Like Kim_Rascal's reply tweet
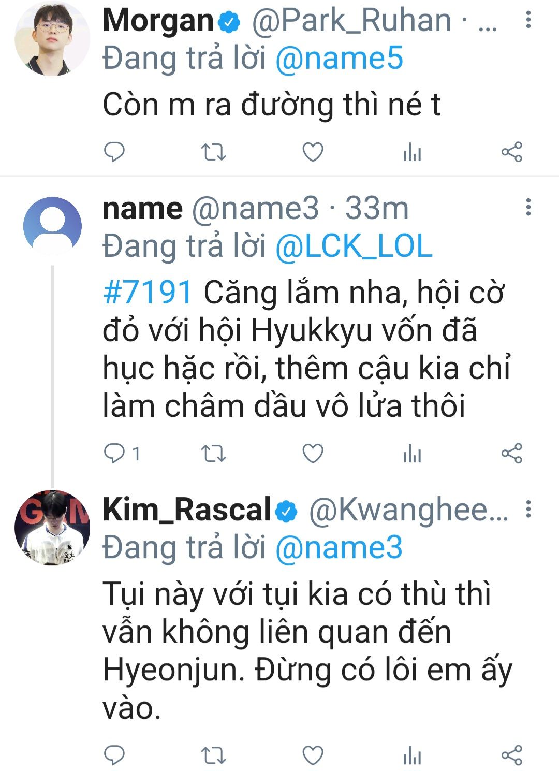 coord(313,755)
